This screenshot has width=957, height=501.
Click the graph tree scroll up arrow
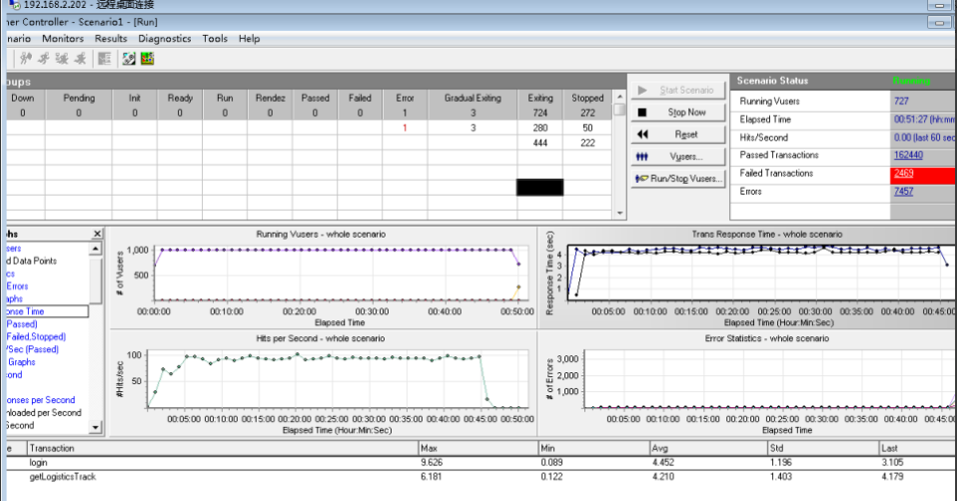[x=95, y=249]
